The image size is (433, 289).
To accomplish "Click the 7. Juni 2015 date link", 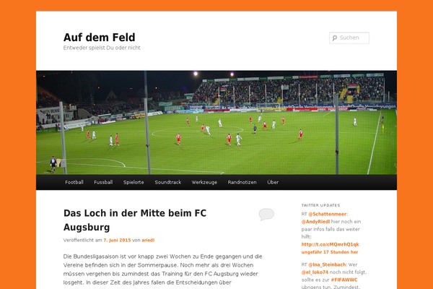I will pos(117,240).
